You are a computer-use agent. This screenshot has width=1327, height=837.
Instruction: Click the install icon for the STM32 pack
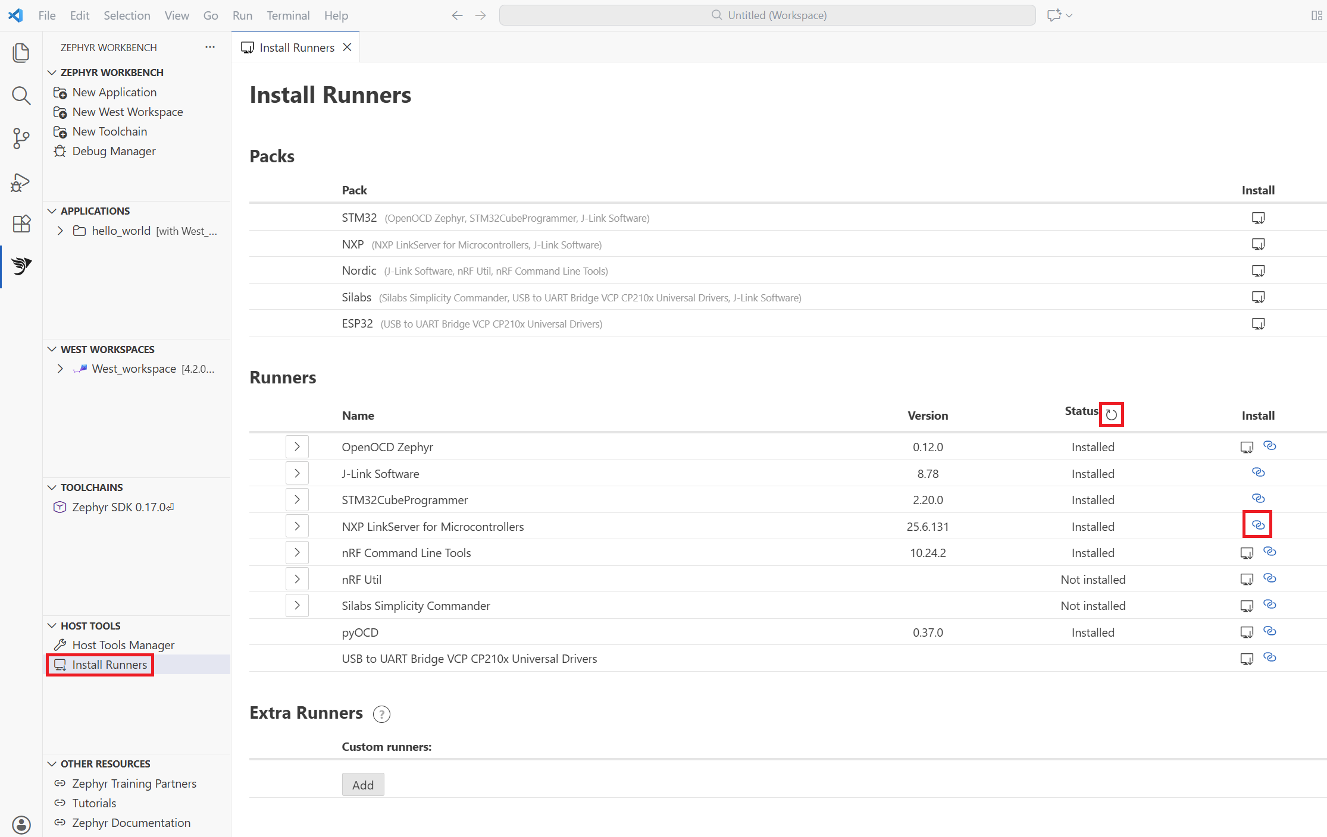pos(1258,218)
